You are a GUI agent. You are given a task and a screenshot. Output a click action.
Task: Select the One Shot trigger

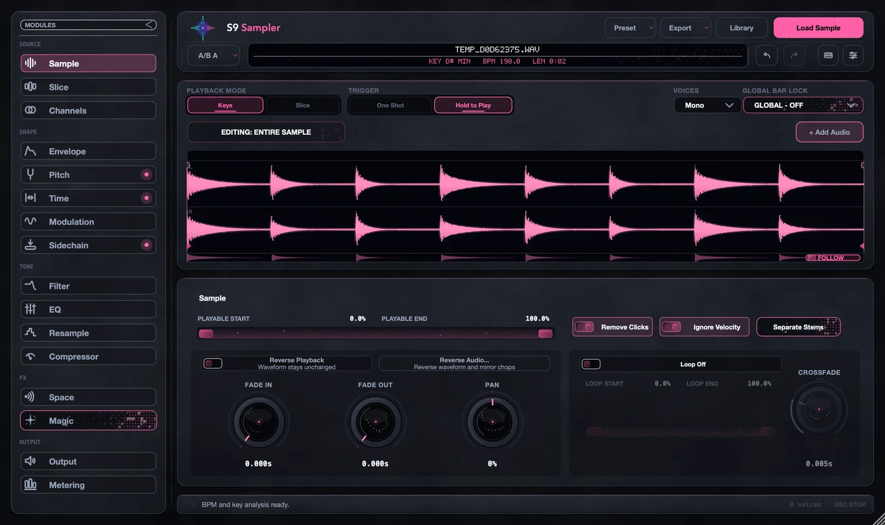tap(391, 105)
